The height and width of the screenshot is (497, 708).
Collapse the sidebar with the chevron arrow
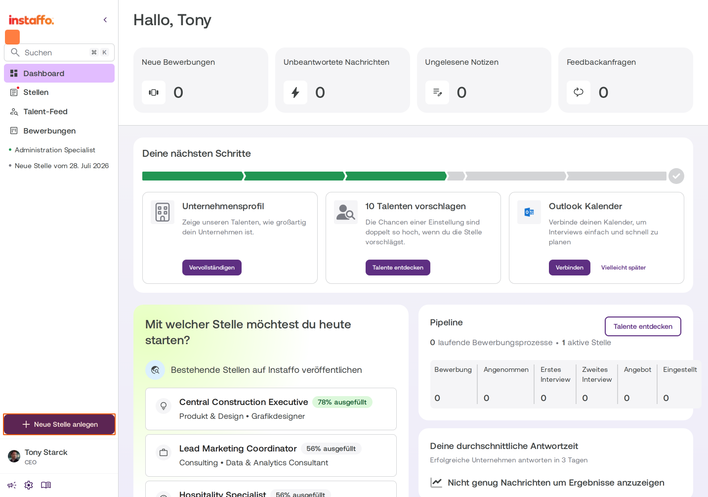pyautogui.click(x=105, y=20)
